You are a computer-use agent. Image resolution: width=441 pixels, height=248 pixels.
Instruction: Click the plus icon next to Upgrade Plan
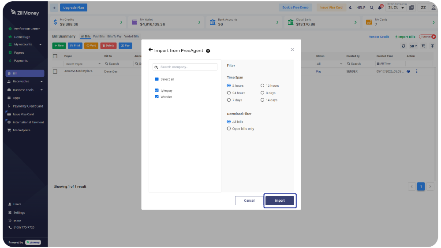point(54,7)
